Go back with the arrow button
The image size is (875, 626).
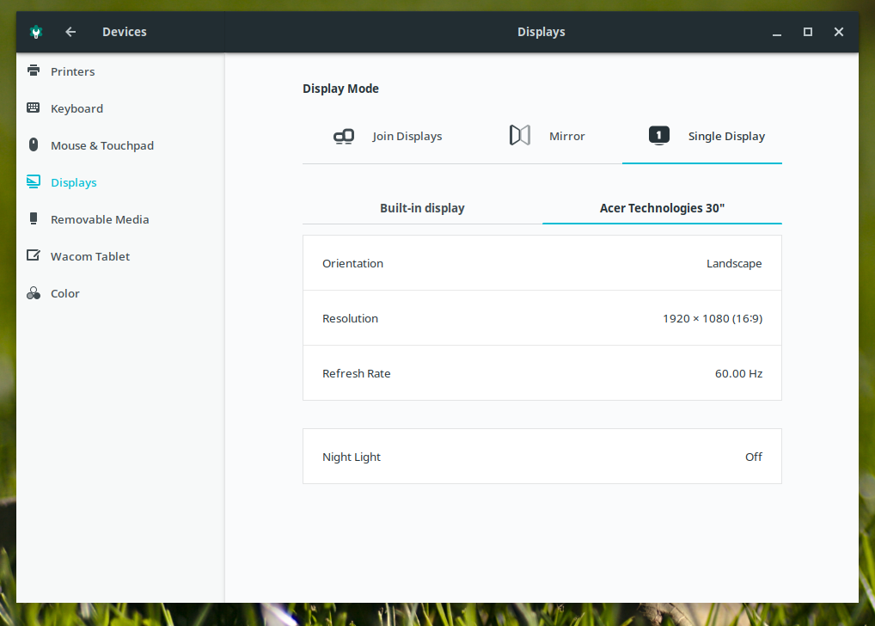coord(70,32)
